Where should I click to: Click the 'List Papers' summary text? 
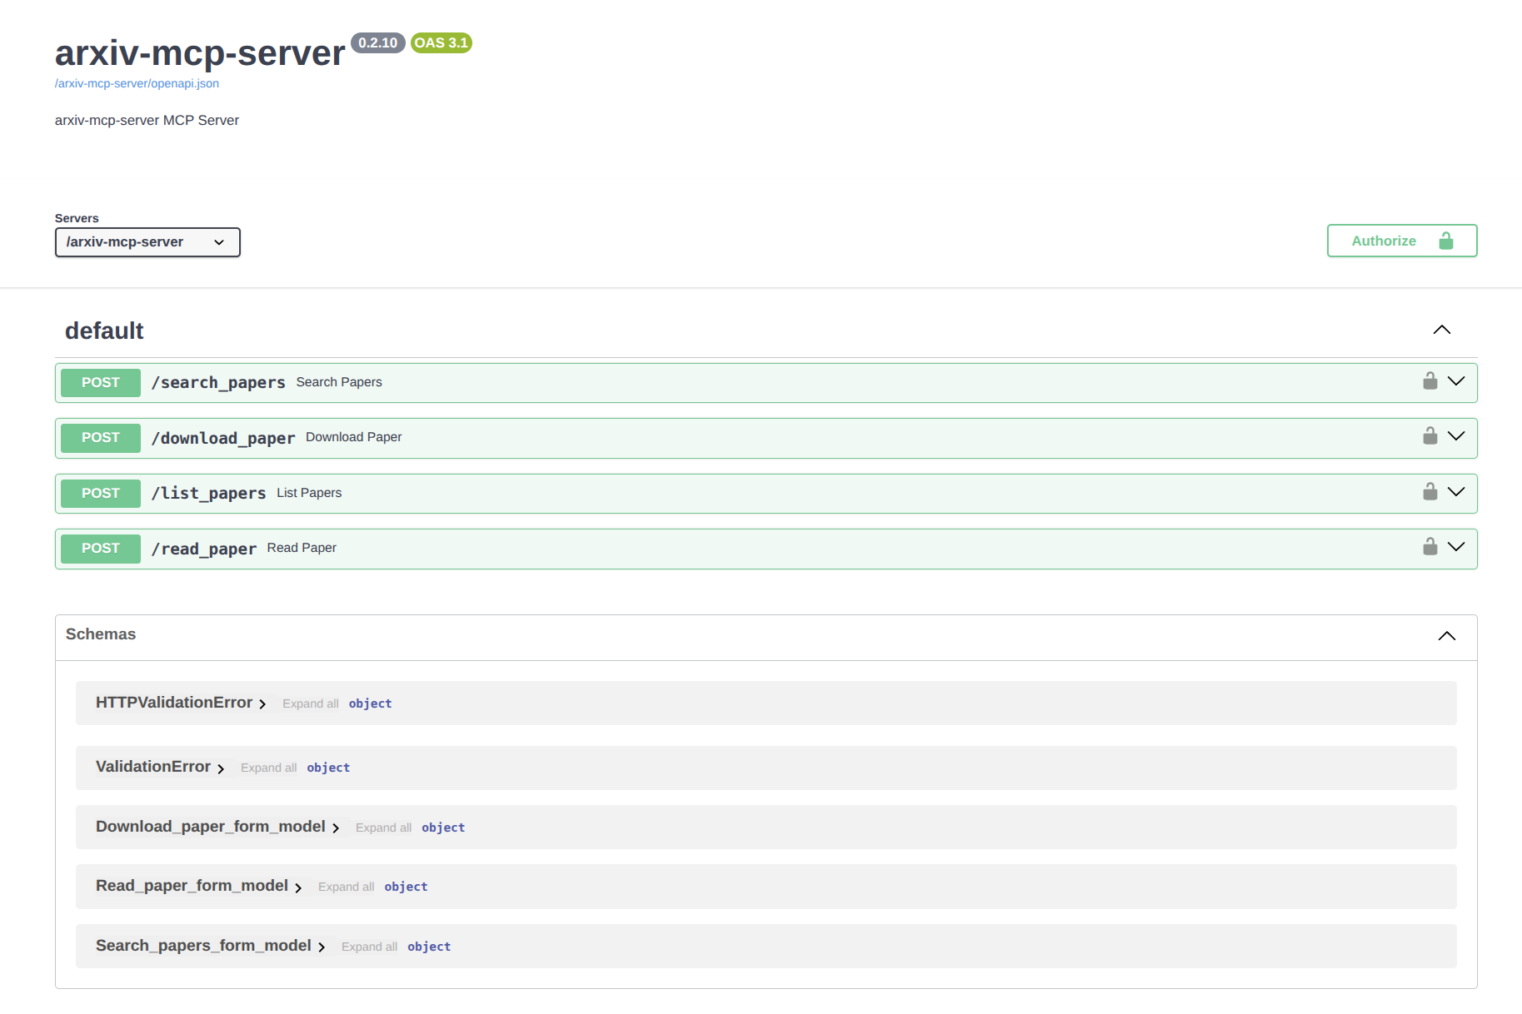tap(309, 493)
